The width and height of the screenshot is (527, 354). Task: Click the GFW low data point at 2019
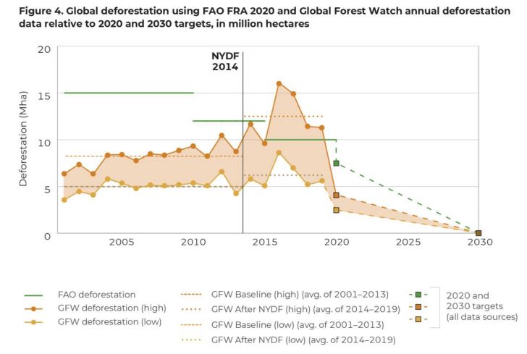(x=321, y=180)
